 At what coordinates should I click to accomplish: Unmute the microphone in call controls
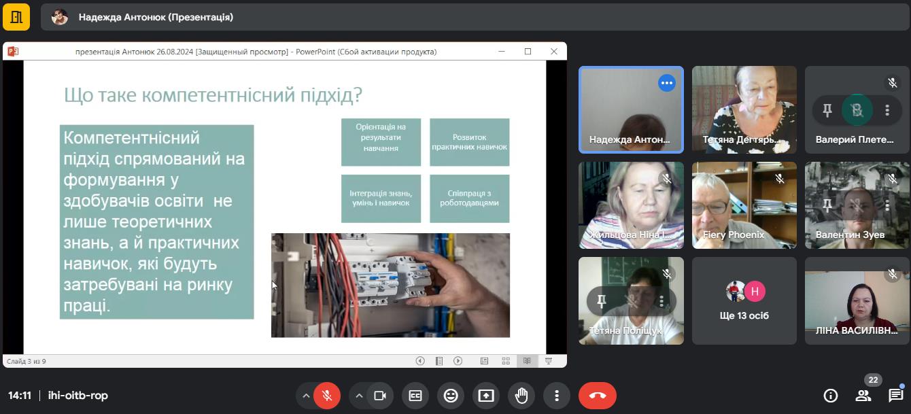pos(327,396)
